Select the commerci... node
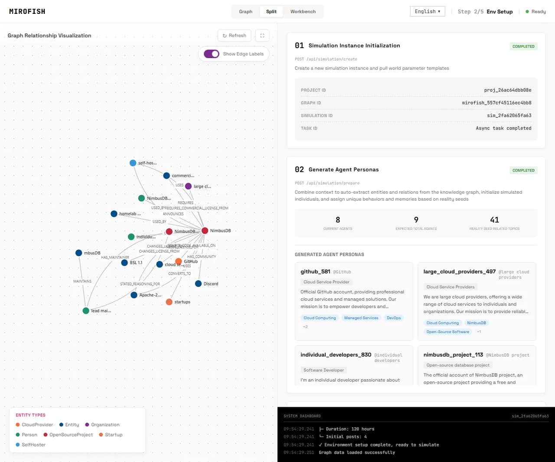The image size is (555, 462). coord(166,176)
